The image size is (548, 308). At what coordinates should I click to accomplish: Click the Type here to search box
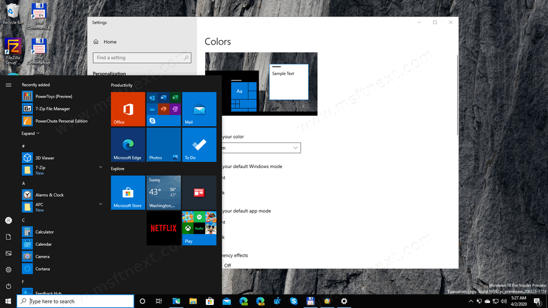[76, 301]
